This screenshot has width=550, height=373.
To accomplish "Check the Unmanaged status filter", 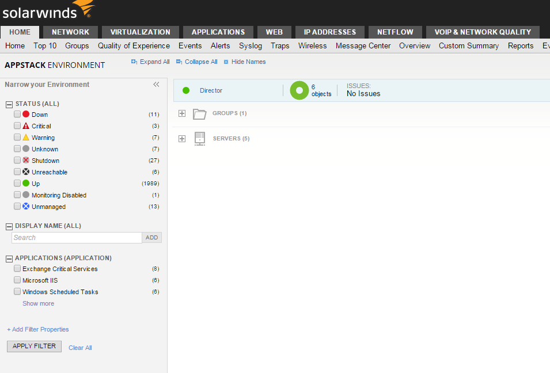I will click(17, 206).
